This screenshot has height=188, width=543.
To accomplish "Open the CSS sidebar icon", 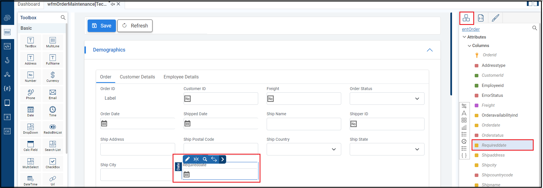I will pos(7,131).
